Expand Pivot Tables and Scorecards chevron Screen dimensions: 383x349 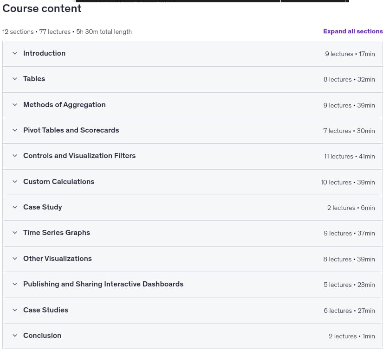15,130
